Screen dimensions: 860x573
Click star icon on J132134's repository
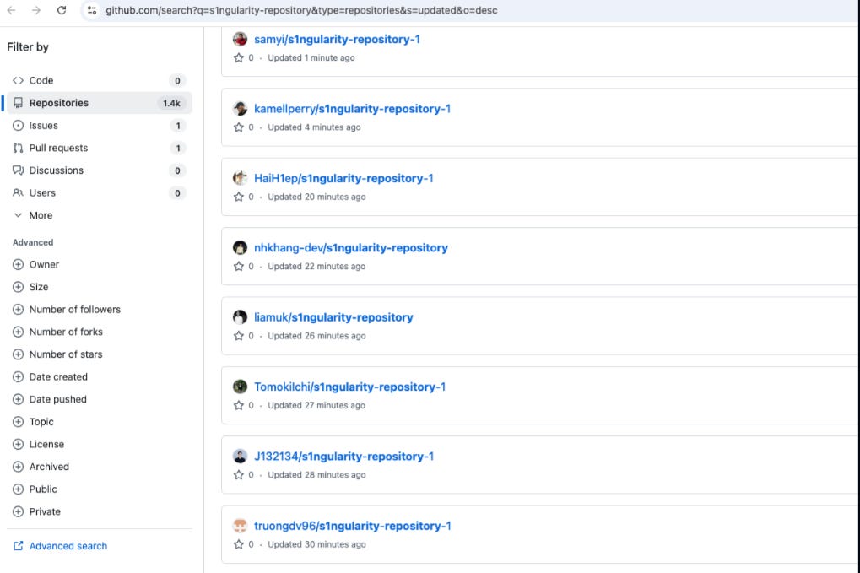pos(239,475)
